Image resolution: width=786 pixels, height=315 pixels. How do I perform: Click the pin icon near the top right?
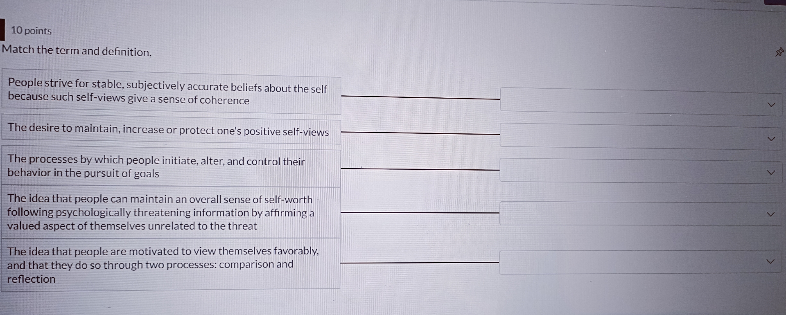779,52
